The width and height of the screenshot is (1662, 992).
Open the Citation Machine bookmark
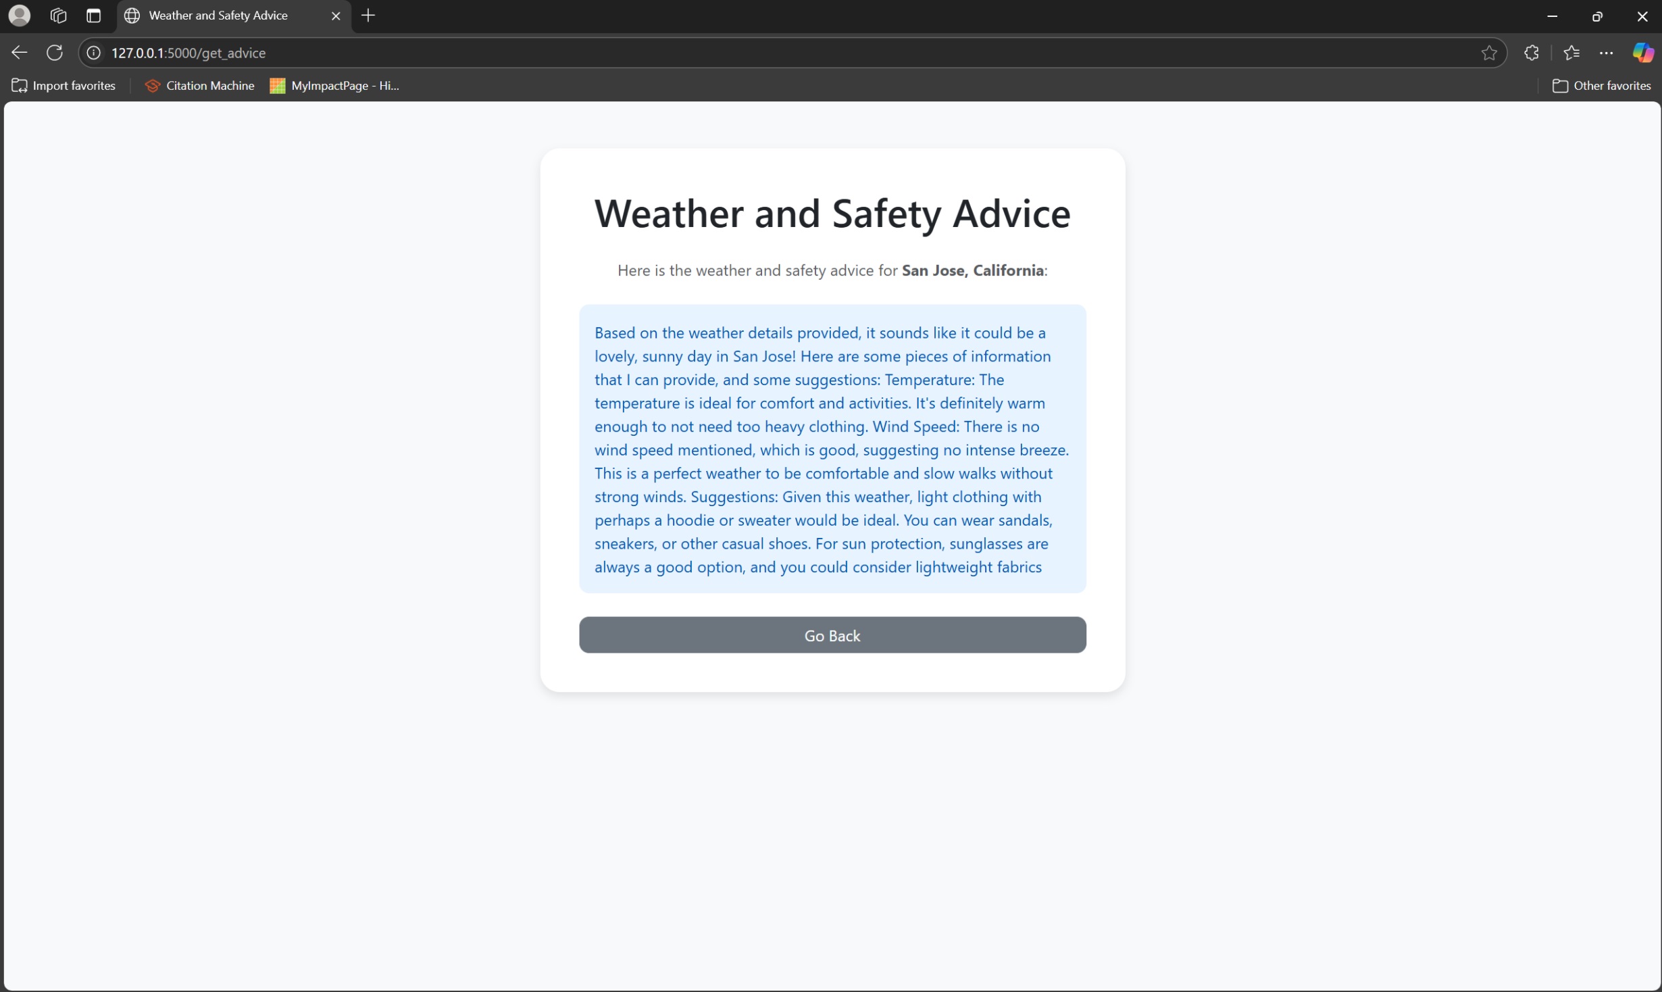coord(199,86)
